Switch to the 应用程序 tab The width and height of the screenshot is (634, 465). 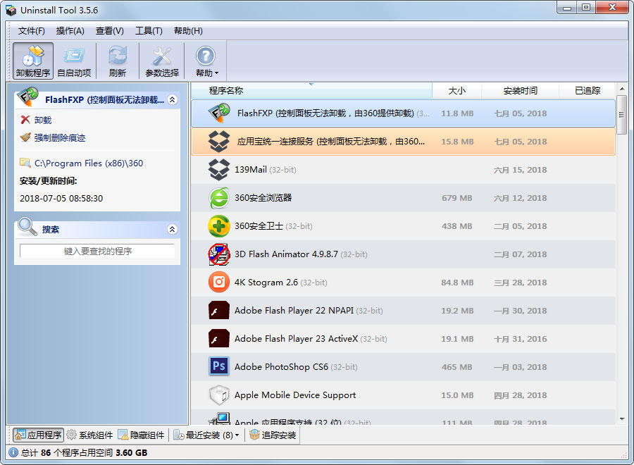(39, 435)
